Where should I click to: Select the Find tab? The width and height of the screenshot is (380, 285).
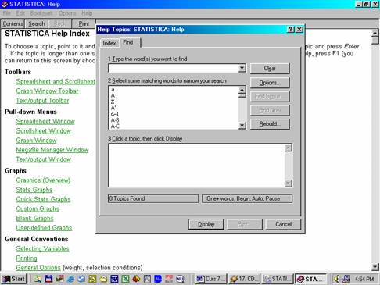pyautogui.click(x=128, y=42)
